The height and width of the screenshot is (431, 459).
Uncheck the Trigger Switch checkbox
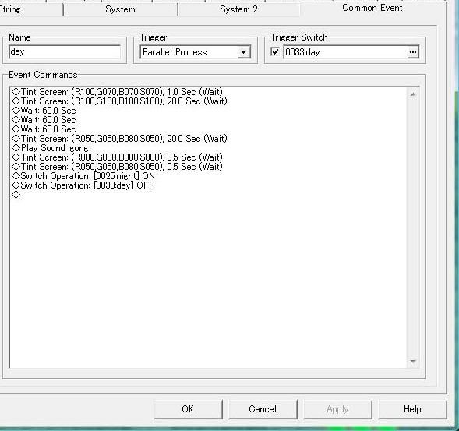(x=275, y=51)
